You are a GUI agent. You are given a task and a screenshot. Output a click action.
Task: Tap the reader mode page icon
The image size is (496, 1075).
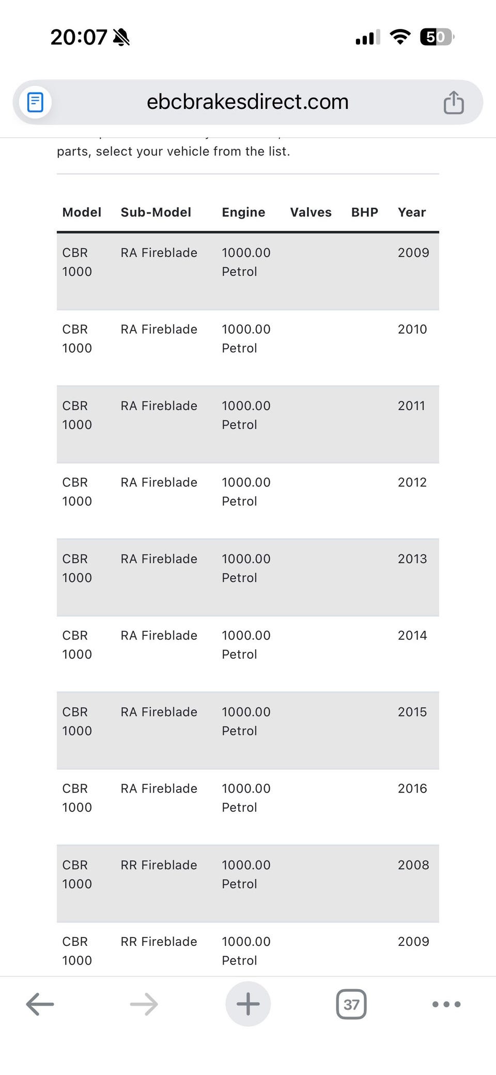[x=35, y=102]
